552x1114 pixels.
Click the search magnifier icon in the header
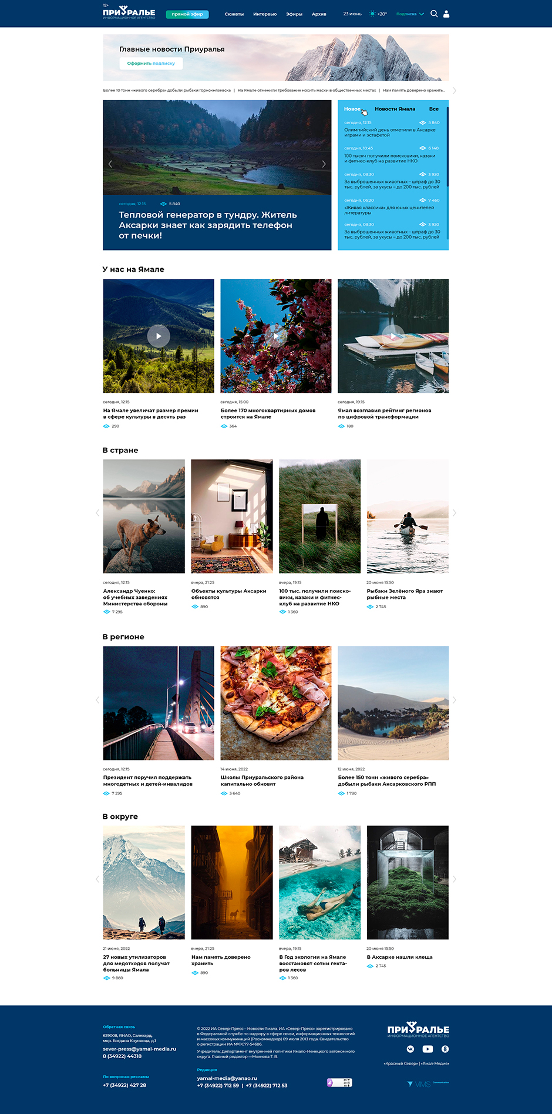pos(434,14)
